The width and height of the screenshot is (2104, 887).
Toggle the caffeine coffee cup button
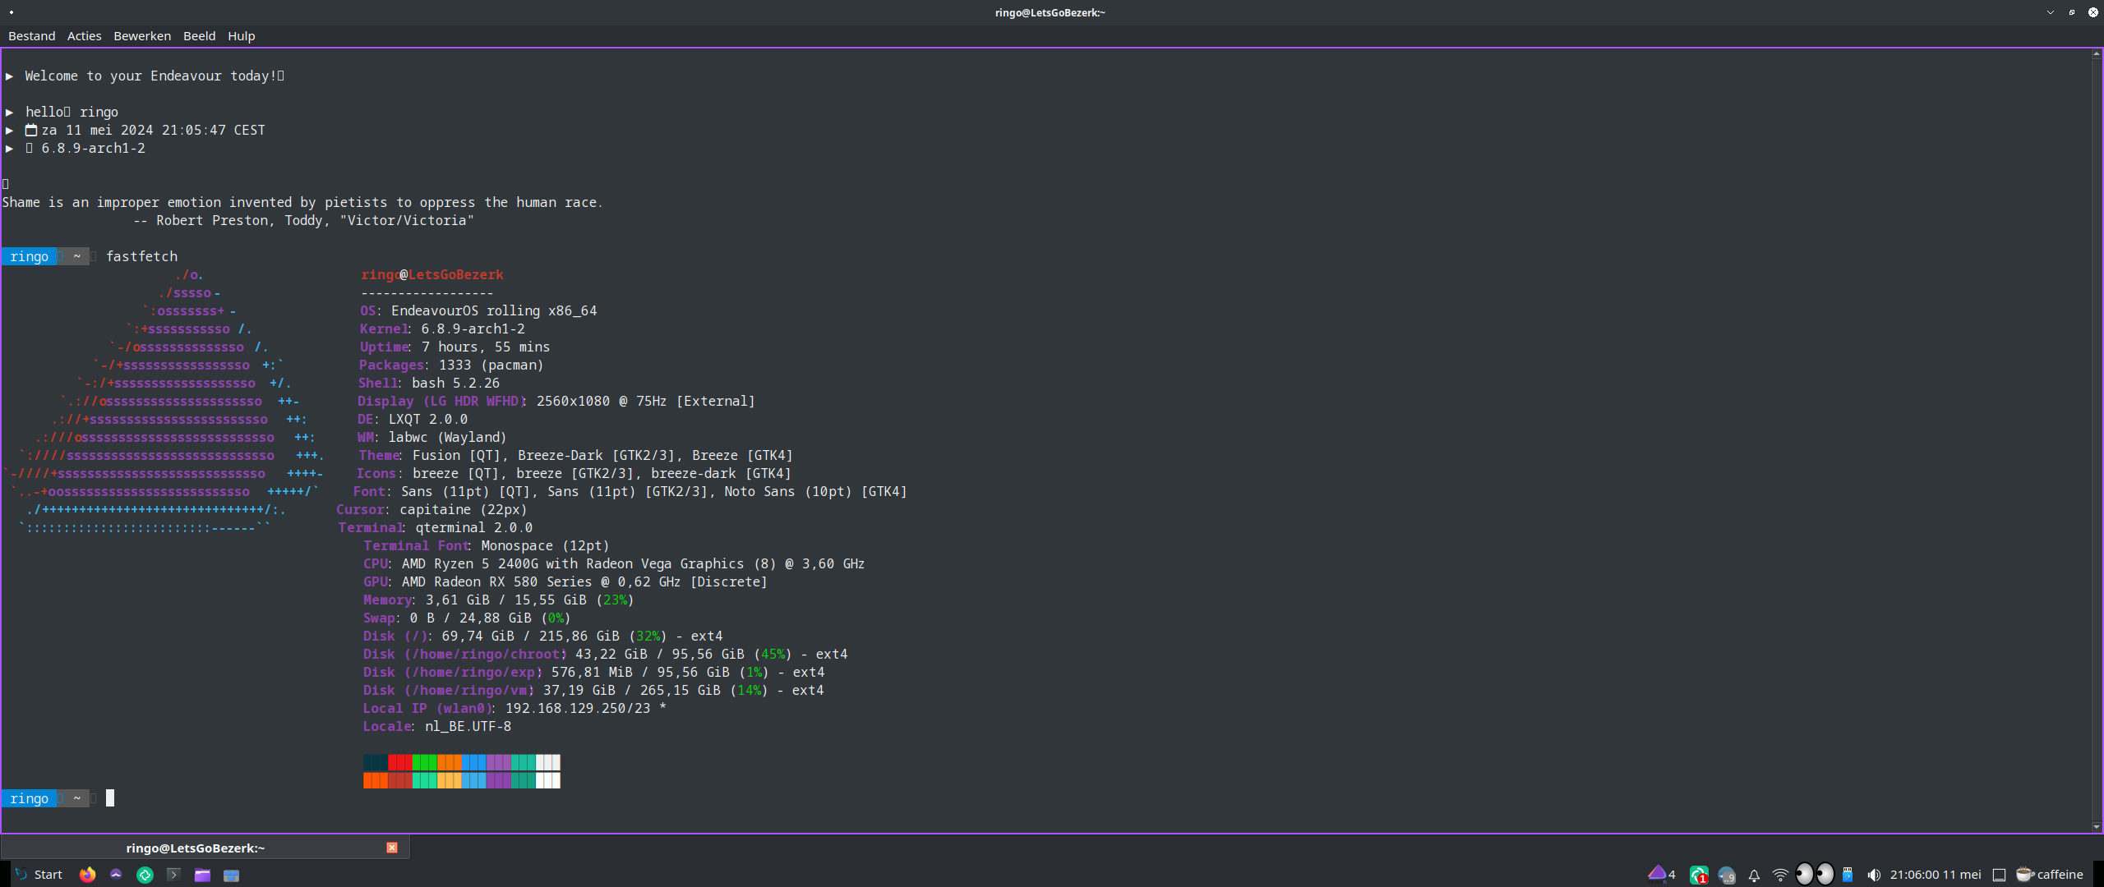[x=2050, y=875]
